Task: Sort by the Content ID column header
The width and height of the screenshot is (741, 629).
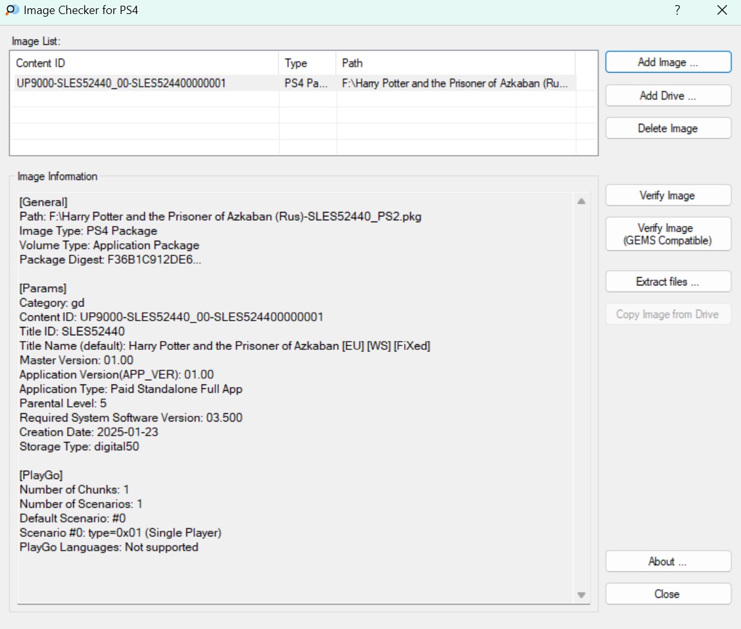Action: click(x=146, y=63)
